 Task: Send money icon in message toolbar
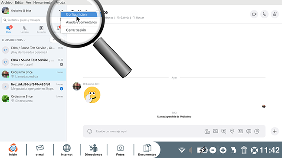(x=216, y=131)
